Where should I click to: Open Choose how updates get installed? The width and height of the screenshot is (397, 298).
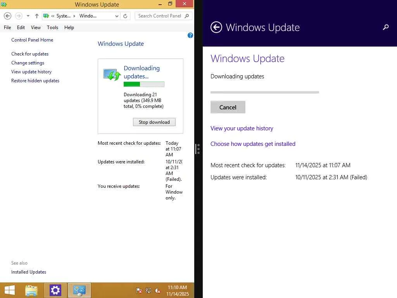(x=253, y=144)
